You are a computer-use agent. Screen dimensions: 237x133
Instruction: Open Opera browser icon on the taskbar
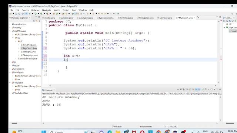pos(142,132)
